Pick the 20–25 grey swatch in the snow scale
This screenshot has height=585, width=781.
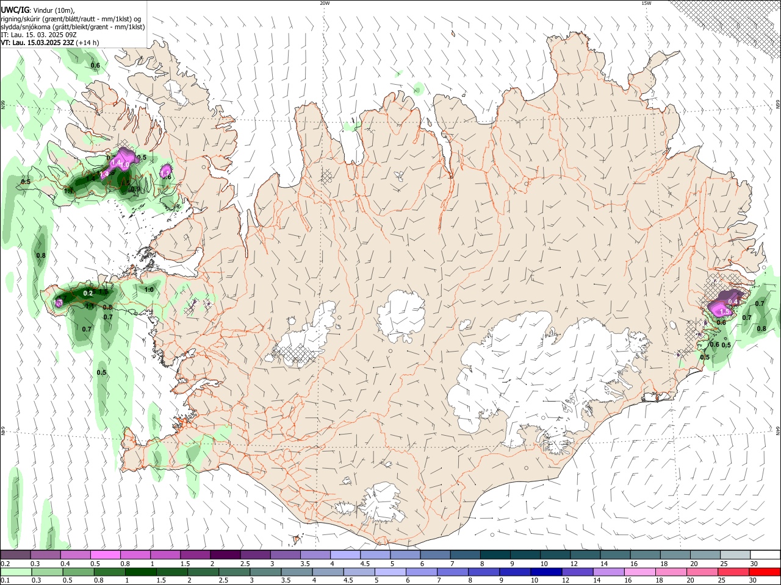(705, 555)
